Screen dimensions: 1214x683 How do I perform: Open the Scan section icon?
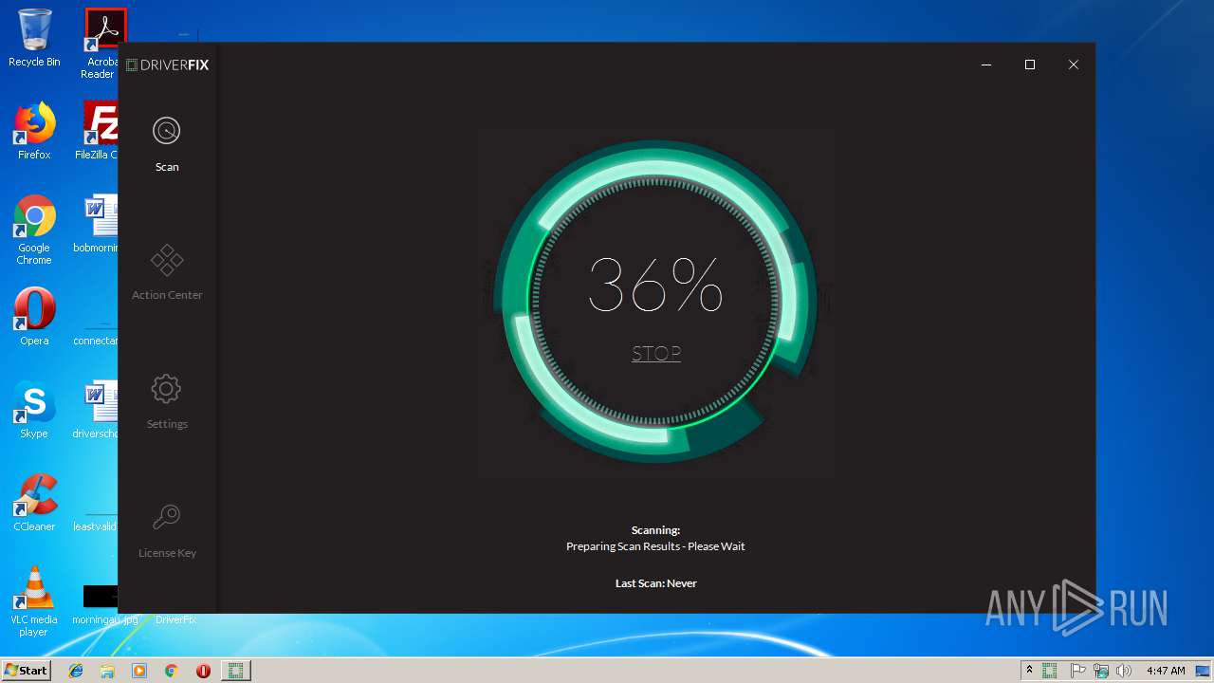click(166, 131)
